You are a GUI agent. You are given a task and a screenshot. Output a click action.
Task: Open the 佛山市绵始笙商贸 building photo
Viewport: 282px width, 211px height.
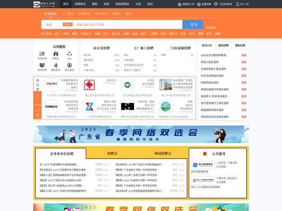click(166, 85)
